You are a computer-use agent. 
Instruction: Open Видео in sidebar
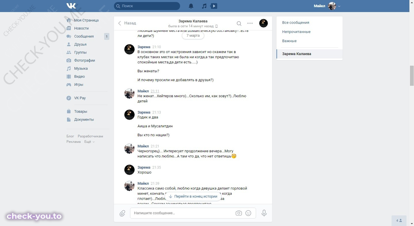pyautogui.click(x=79, y=77)
